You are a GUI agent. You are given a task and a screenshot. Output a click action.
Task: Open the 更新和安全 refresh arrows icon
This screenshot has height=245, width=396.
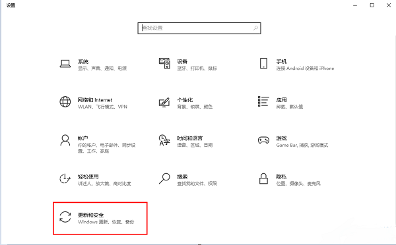[65, 217]
